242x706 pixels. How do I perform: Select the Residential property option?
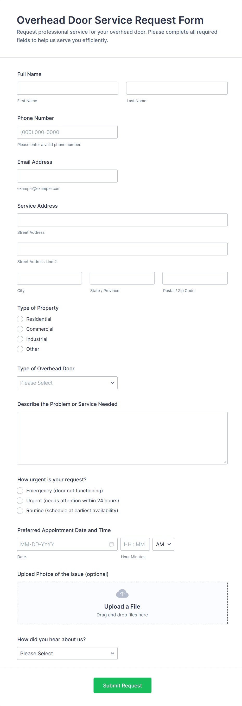(20, 319)
